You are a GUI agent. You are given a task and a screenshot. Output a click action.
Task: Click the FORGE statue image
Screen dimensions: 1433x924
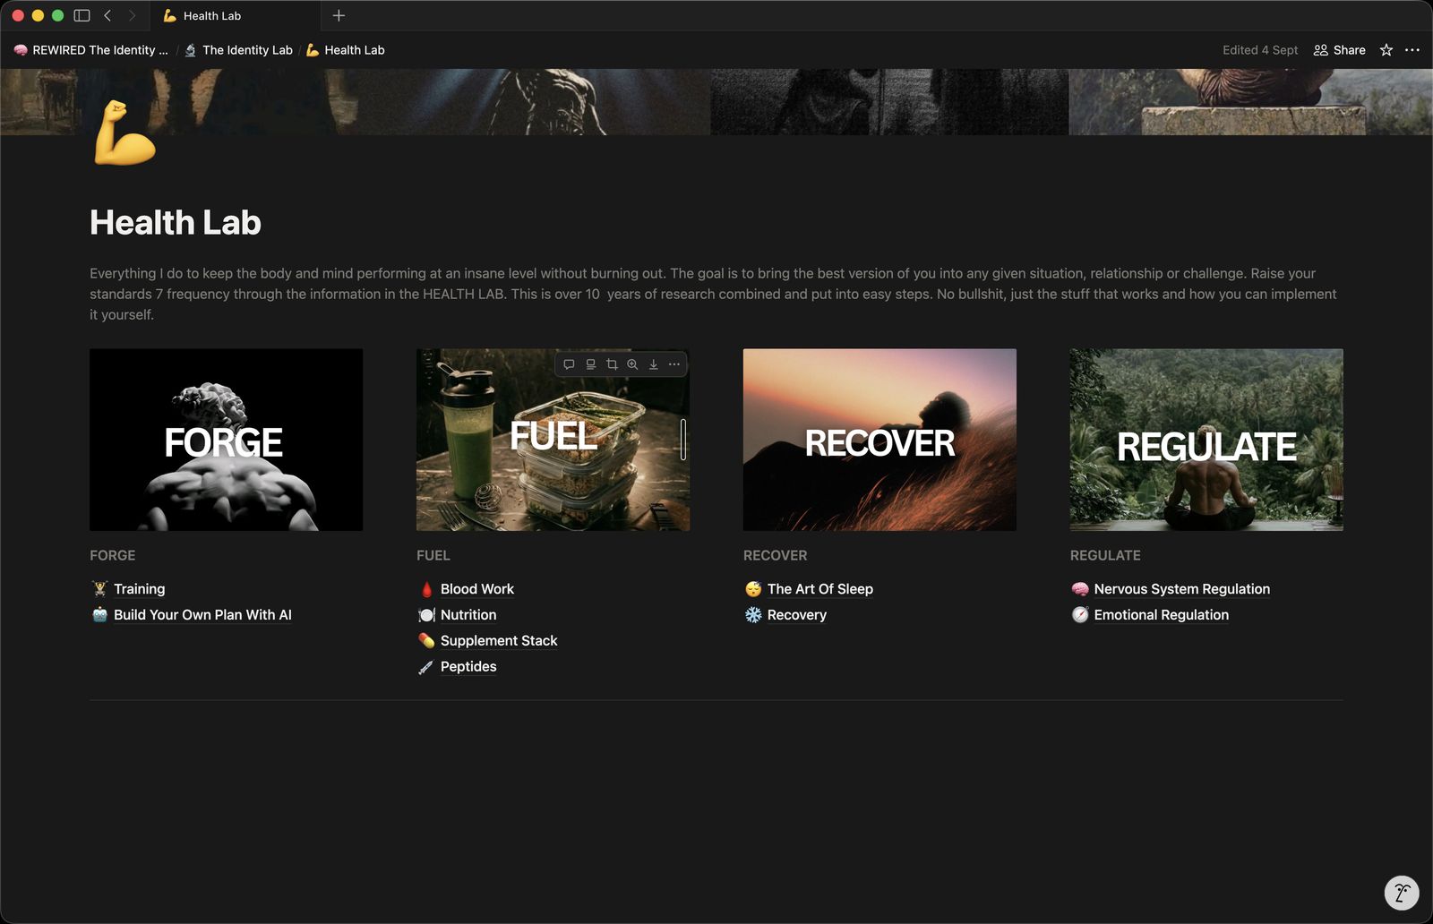(x=226, y=440)
